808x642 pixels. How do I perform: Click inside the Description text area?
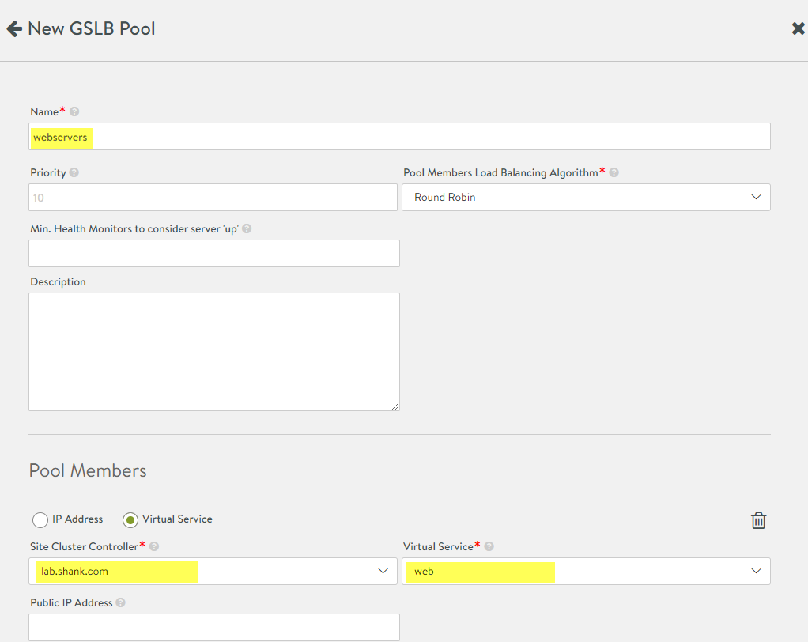[x=213, y=352]
